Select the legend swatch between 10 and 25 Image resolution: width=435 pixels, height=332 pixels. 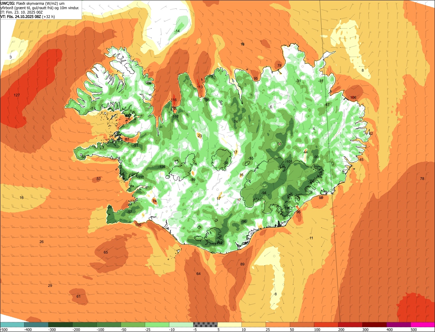pyautogui.click(x=253, y=325)
